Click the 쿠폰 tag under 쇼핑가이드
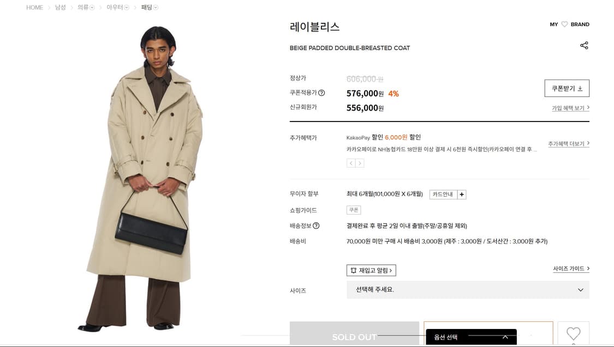This screenshot has width=614, height=347. 353,210
